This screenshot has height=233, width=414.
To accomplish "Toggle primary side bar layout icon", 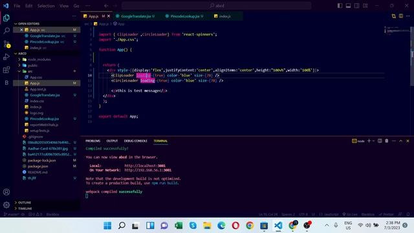I will 340,6.
